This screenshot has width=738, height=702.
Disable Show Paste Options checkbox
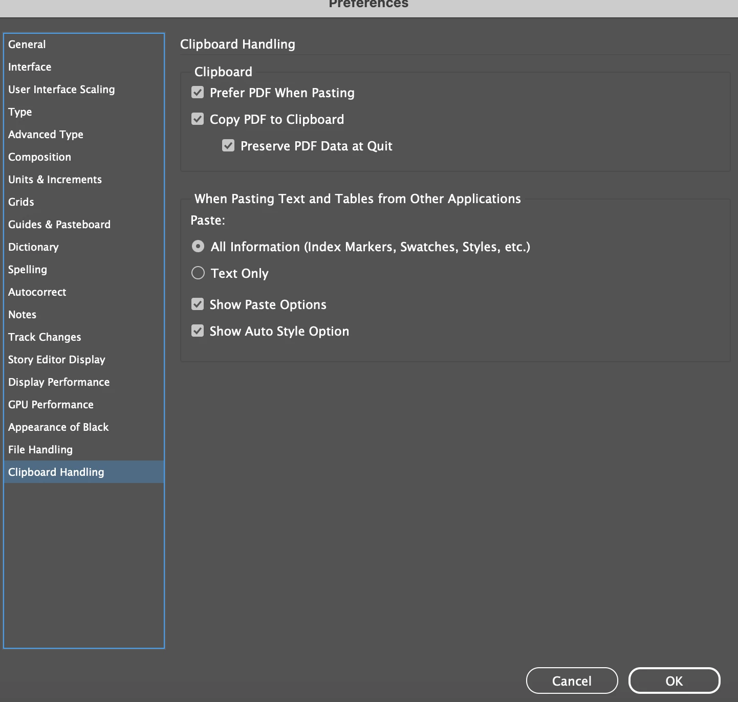(198, 304)
